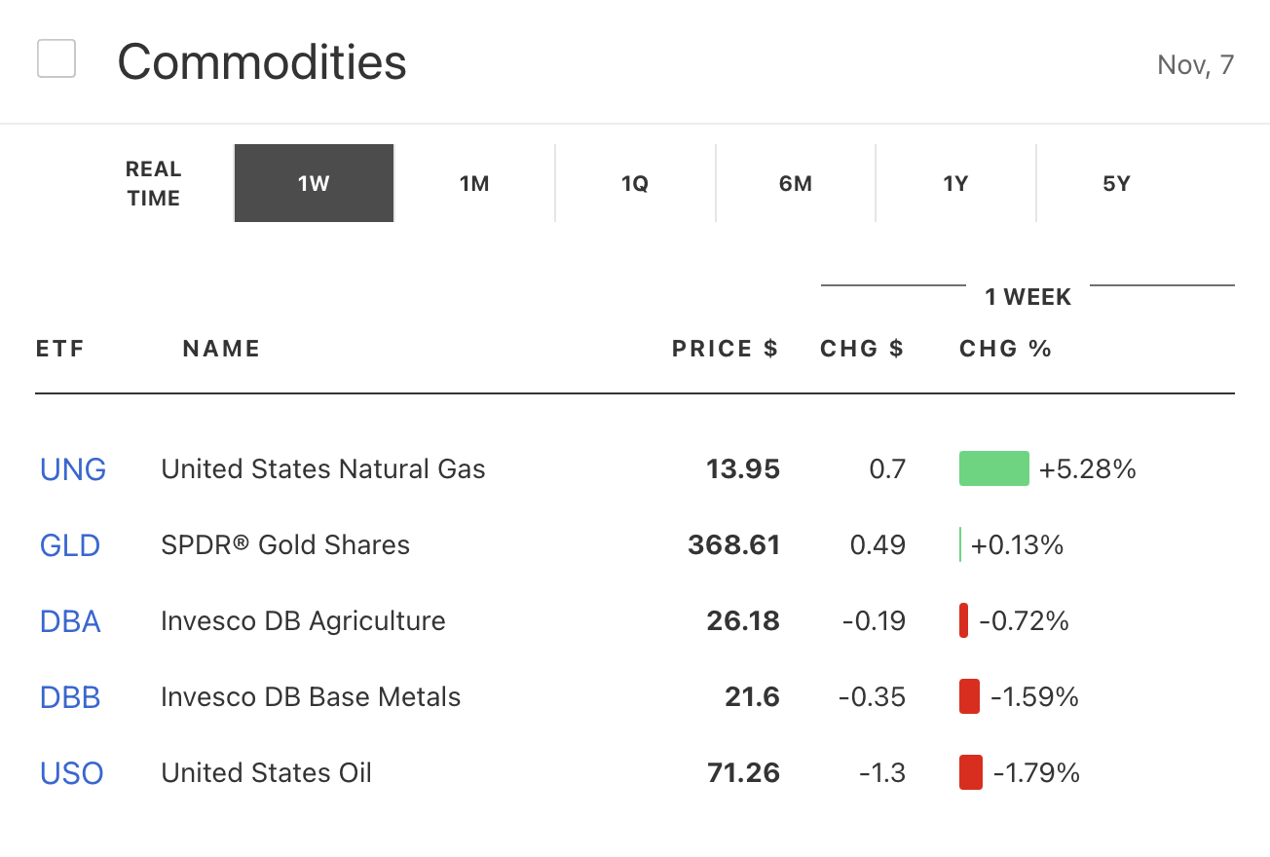1270x857 pixels.
Task: Click the green UNG change bar
Action: point(994,468)
